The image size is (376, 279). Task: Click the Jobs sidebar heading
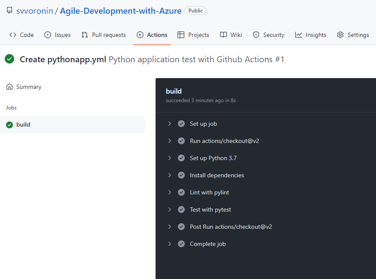click(11, 108)
